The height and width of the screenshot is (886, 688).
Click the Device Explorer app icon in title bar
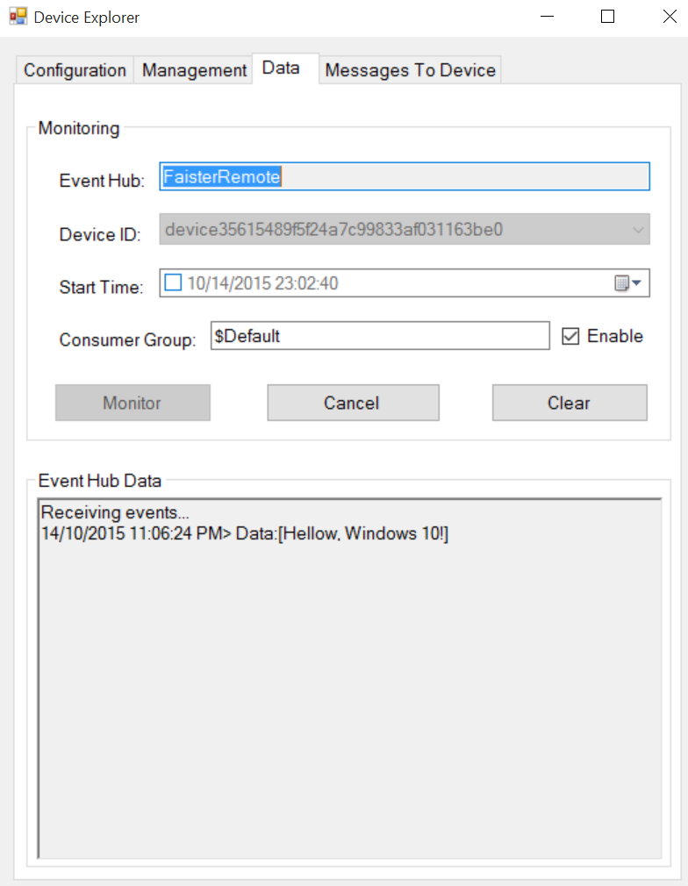[18, 17]
